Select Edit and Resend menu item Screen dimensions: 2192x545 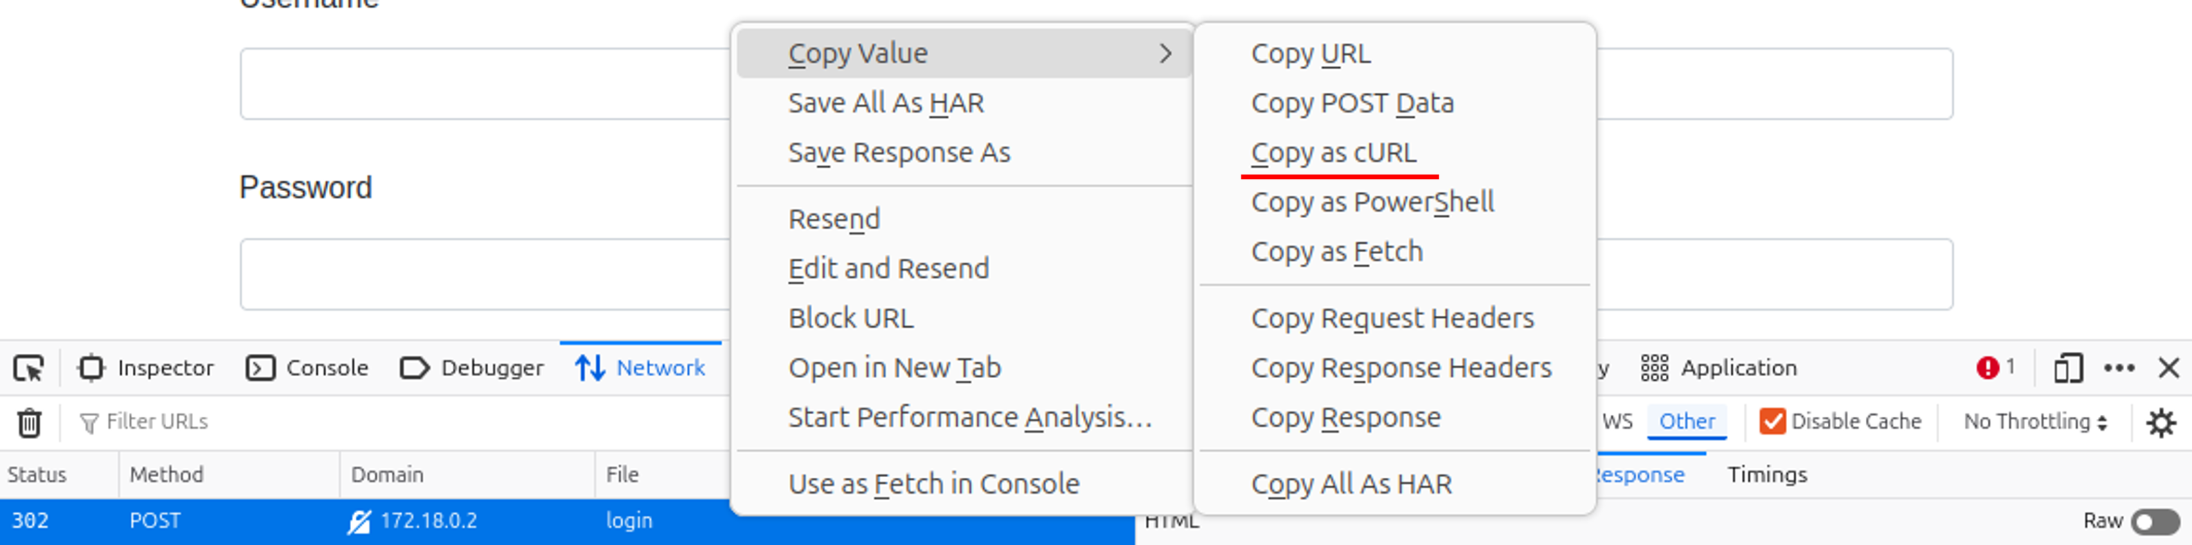pos(888,269)
